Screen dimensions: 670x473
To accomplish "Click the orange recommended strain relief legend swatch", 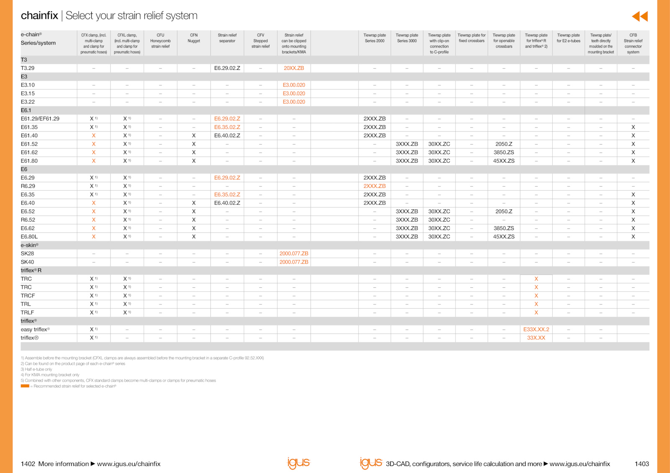I will (x=25, y=386).
